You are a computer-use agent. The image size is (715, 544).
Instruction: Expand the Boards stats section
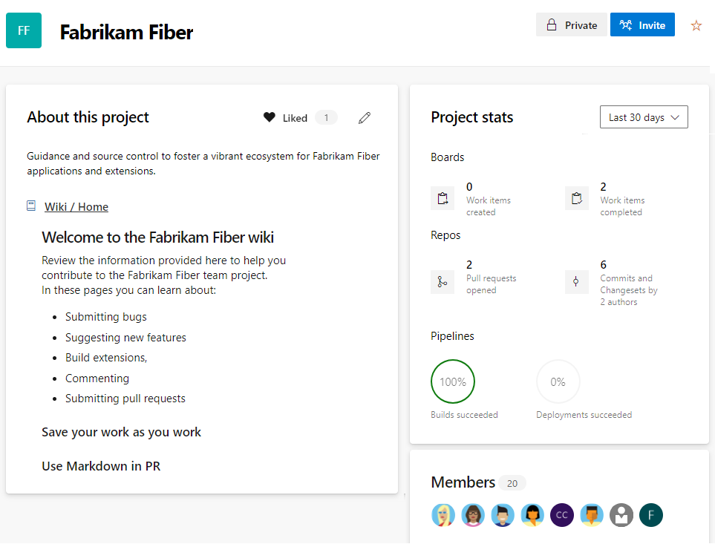(x=447, y=157)
